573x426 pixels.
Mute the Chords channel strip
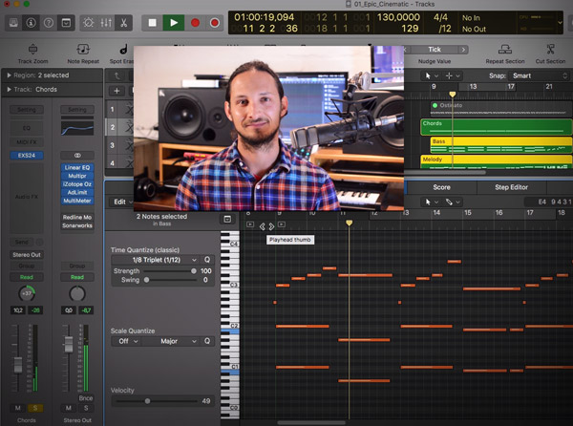pos(18,408)
